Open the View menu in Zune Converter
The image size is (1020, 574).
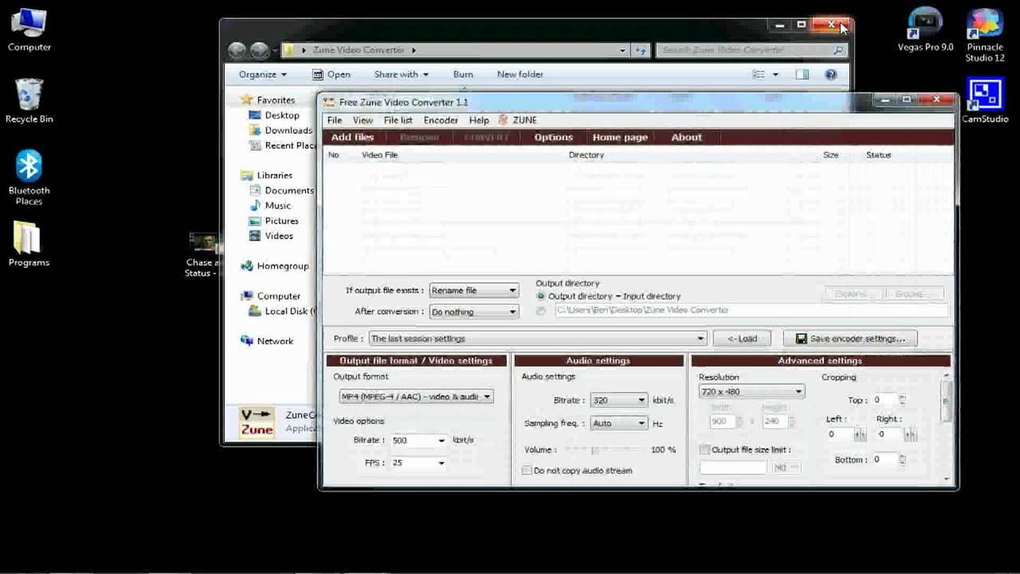point(363,120)
